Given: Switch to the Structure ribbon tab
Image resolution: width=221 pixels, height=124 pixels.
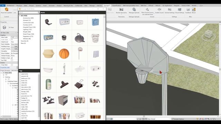Looking at the screenshot, I should point(19,6).
